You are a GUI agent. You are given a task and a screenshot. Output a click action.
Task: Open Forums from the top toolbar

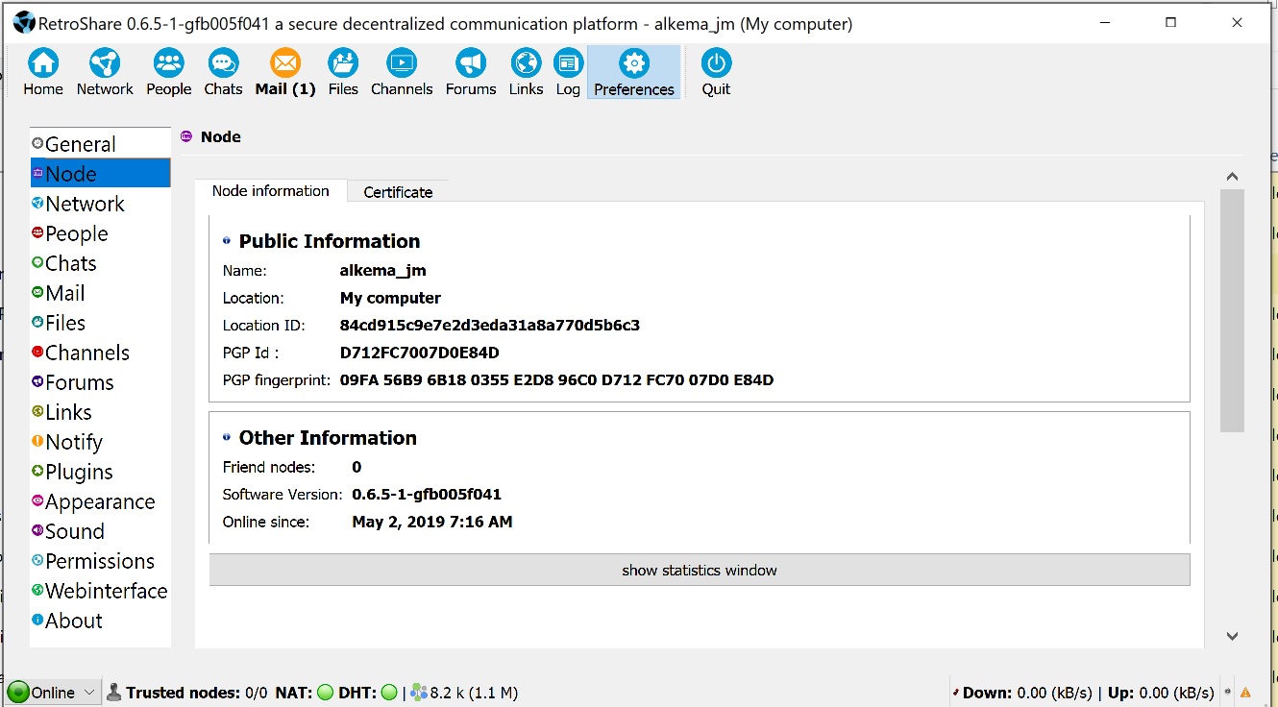coord(471,73)
